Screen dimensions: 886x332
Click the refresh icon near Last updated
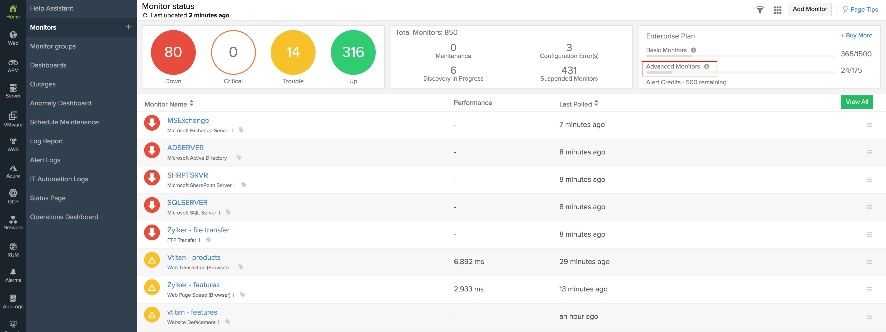pyautogui.click(x=145, y=16)
